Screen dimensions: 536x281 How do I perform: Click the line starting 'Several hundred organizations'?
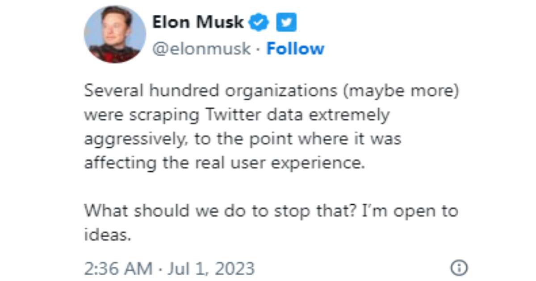point(272,92)
